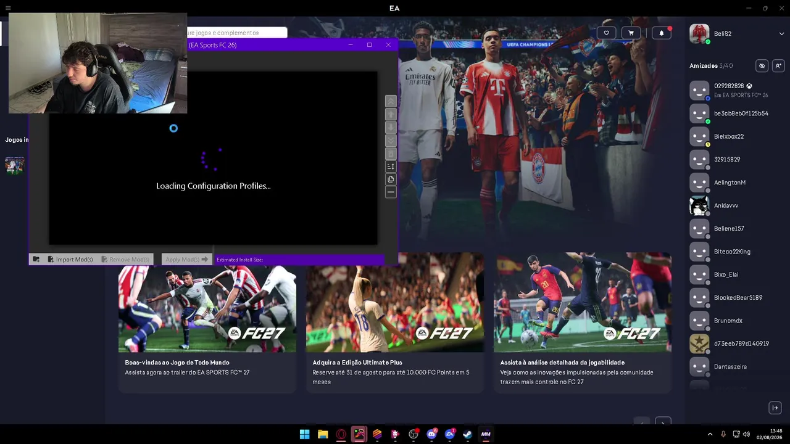Click the microphone tray icon
The image size is (790, 444).
coord(723,434)
